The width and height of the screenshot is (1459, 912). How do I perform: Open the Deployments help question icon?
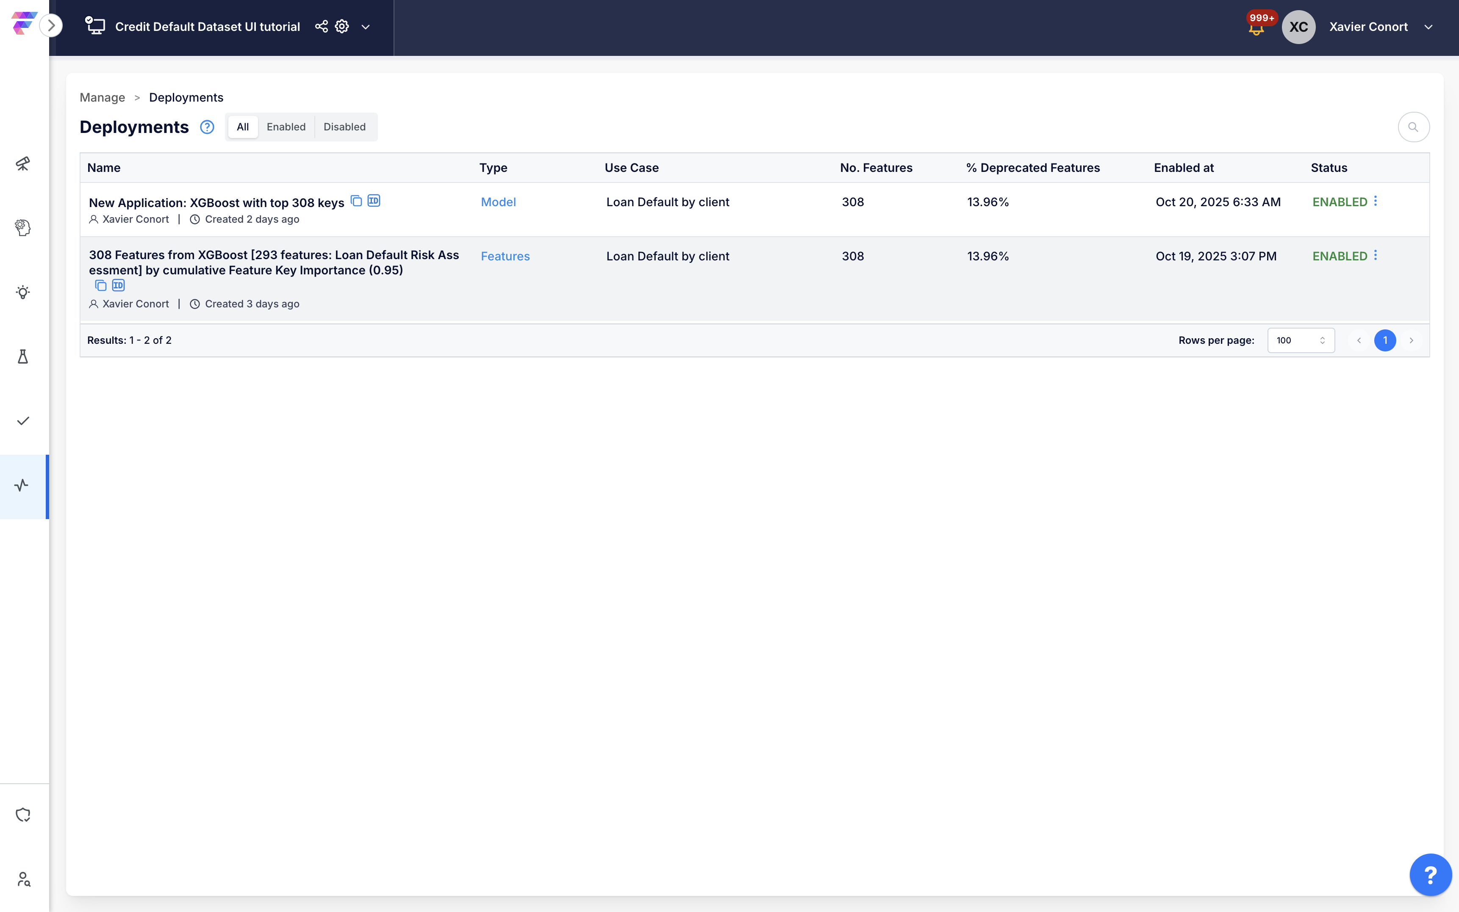tap(207, 127)
